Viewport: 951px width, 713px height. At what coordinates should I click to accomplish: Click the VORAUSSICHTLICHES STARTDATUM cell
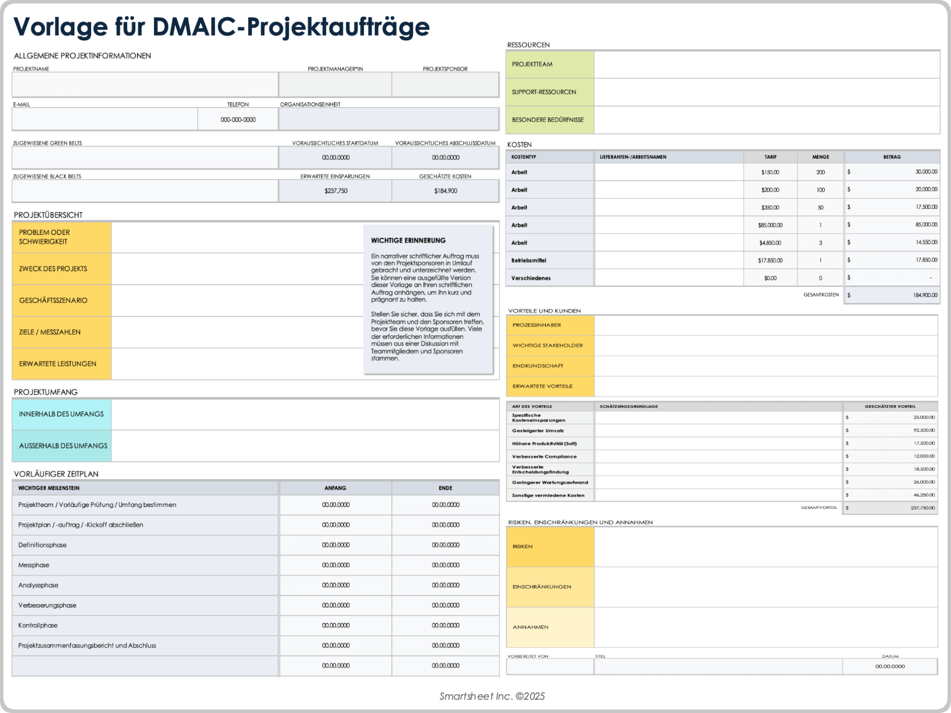pyautogui.click(x=335, y=157)
